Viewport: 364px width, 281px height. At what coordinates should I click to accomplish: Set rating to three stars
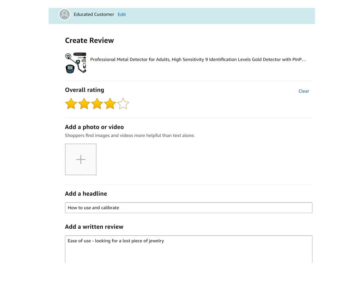97,104
